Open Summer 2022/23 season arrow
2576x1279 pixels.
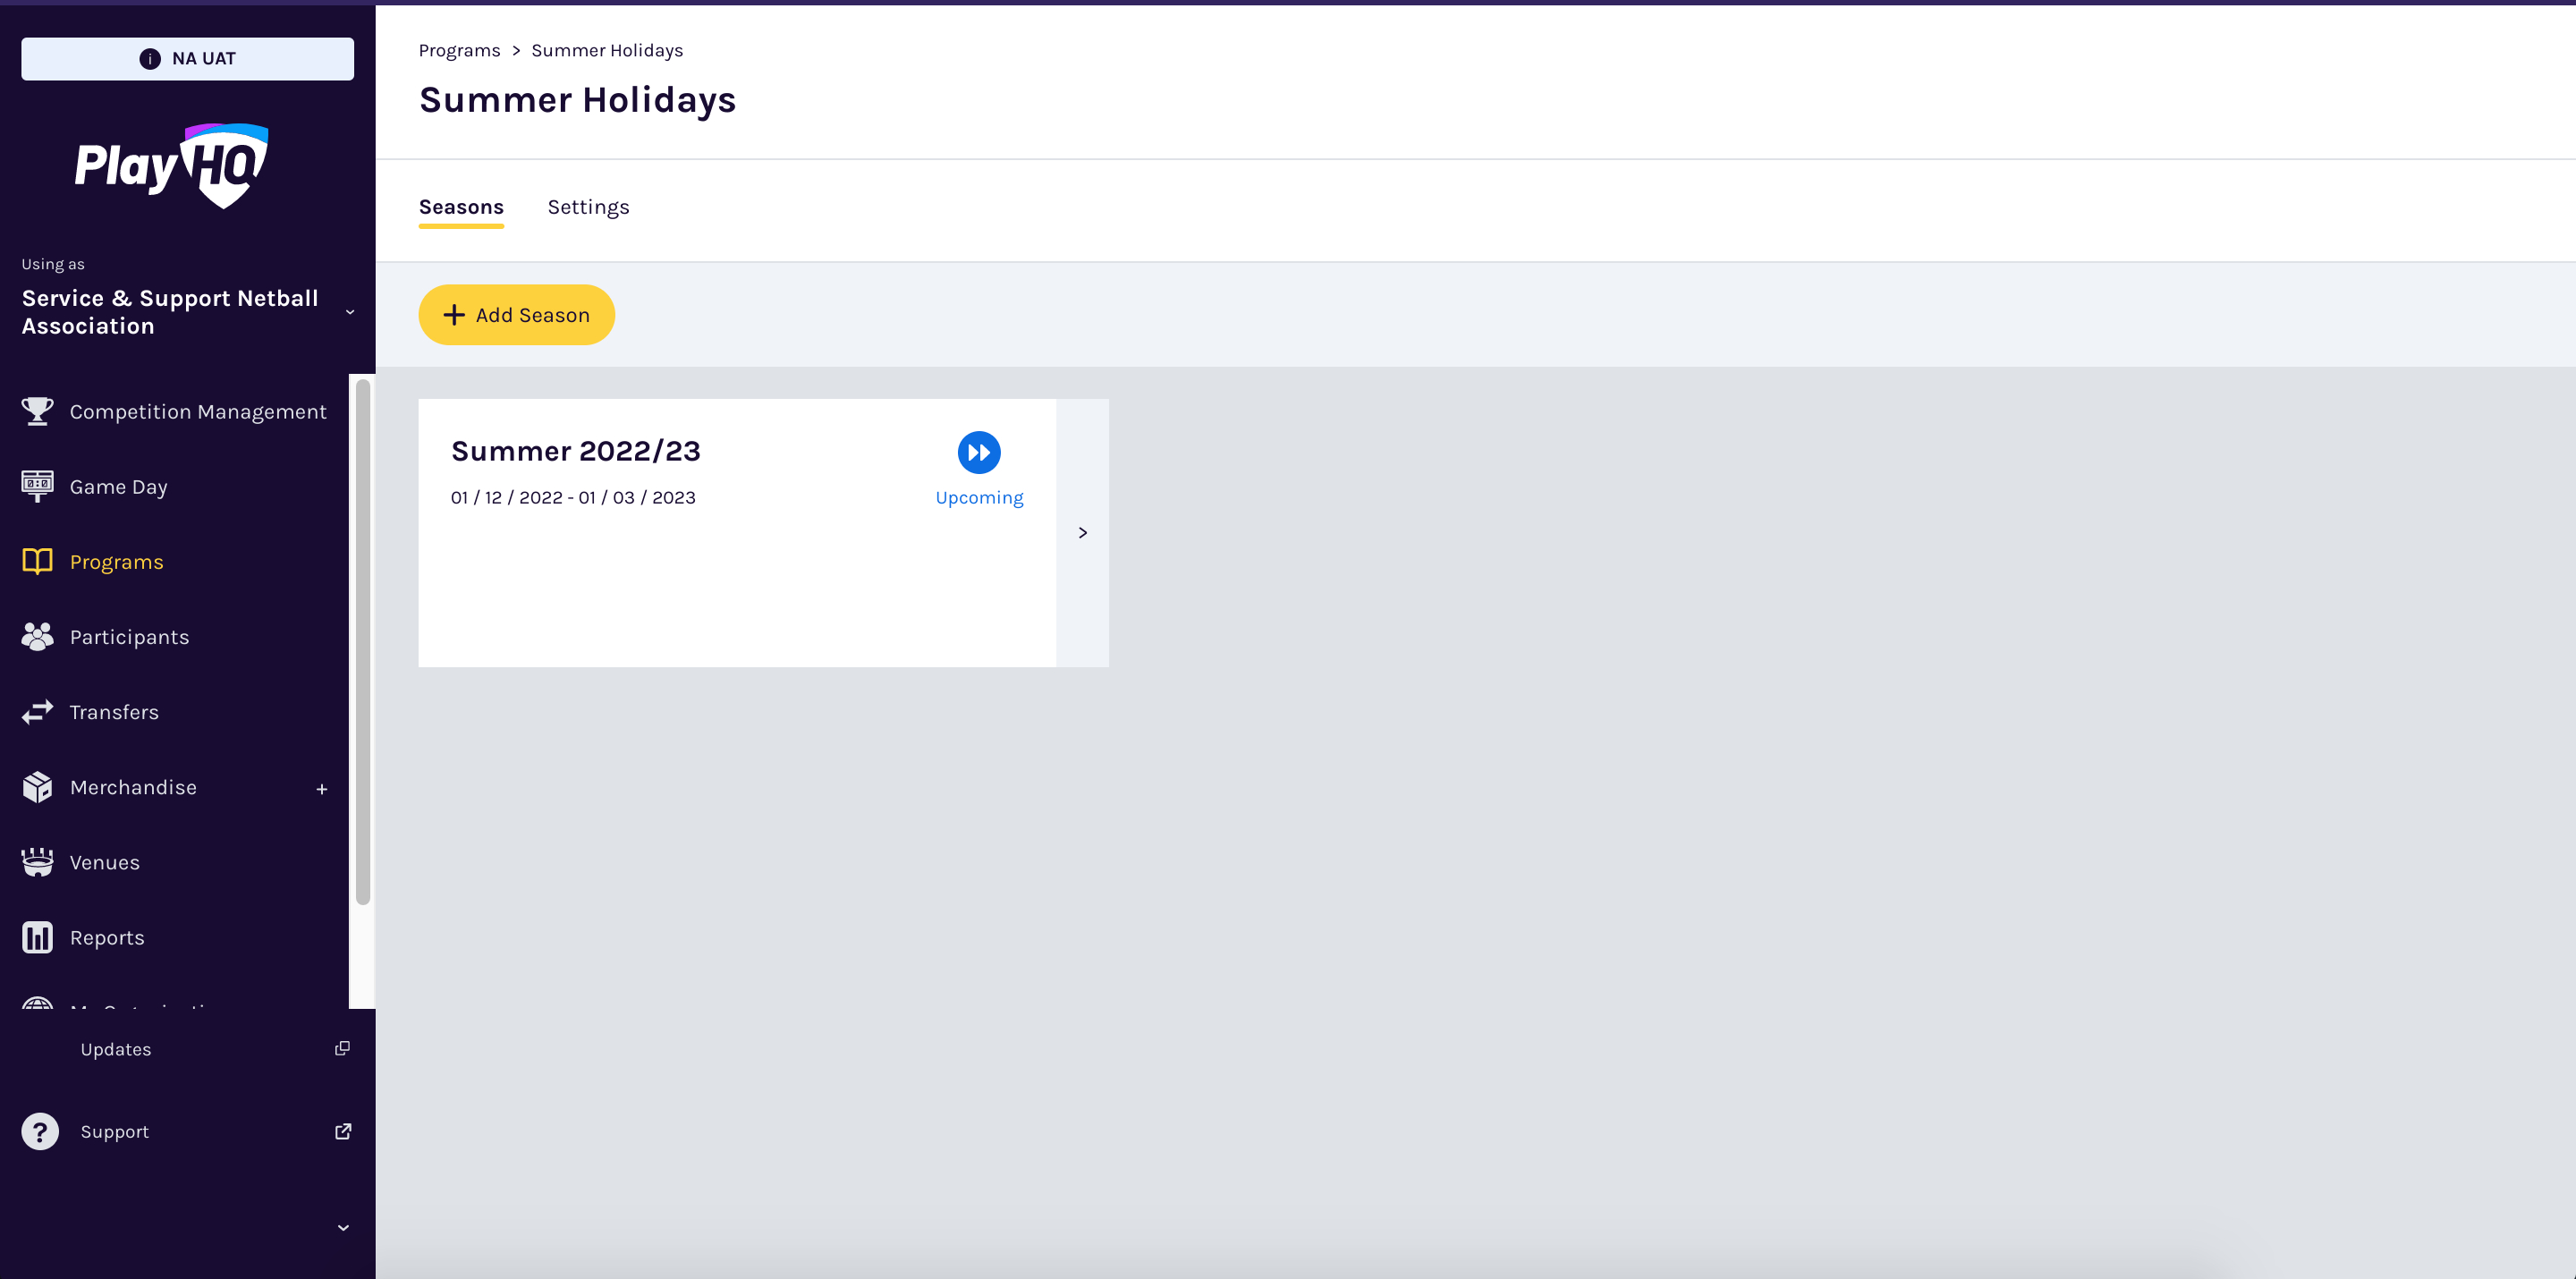[x=1082, y=533]
